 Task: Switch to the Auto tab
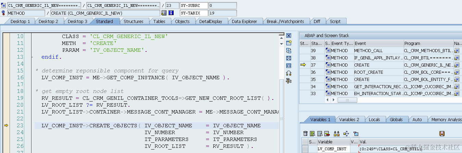click(417, 119)
